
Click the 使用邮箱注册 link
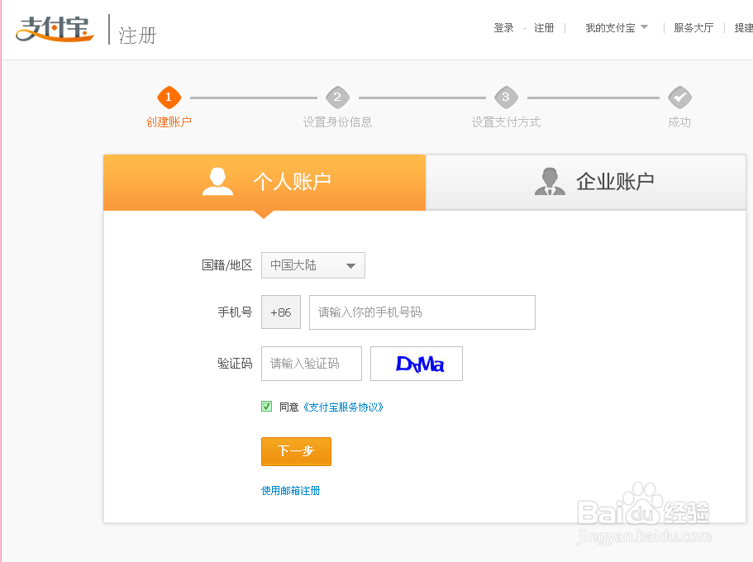click(x=291, y=490)
